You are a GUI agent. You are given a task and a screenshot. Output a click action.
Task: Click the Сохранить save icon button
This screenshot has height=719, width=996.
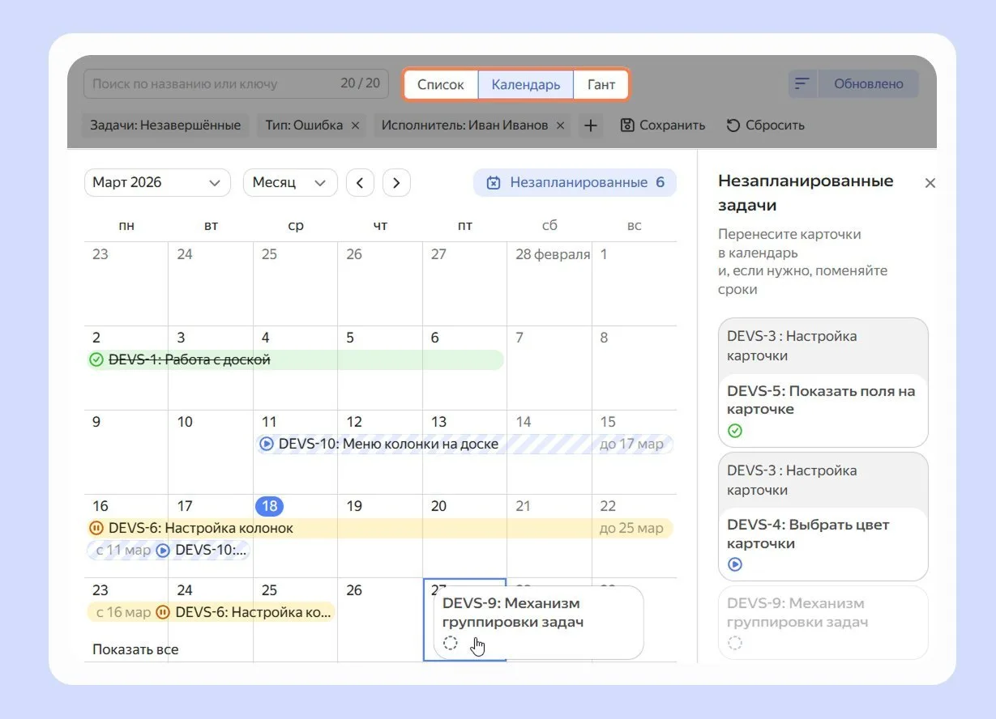click(662, 126)
